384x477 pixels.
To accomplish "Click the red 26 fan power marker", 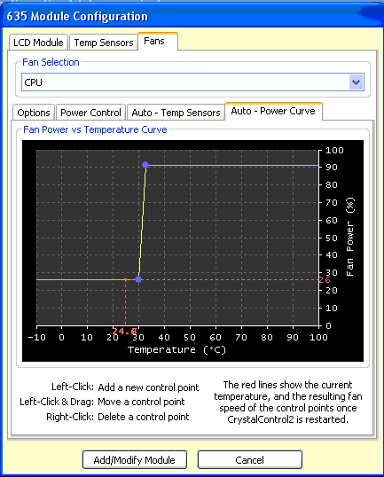I will [325, 280].
